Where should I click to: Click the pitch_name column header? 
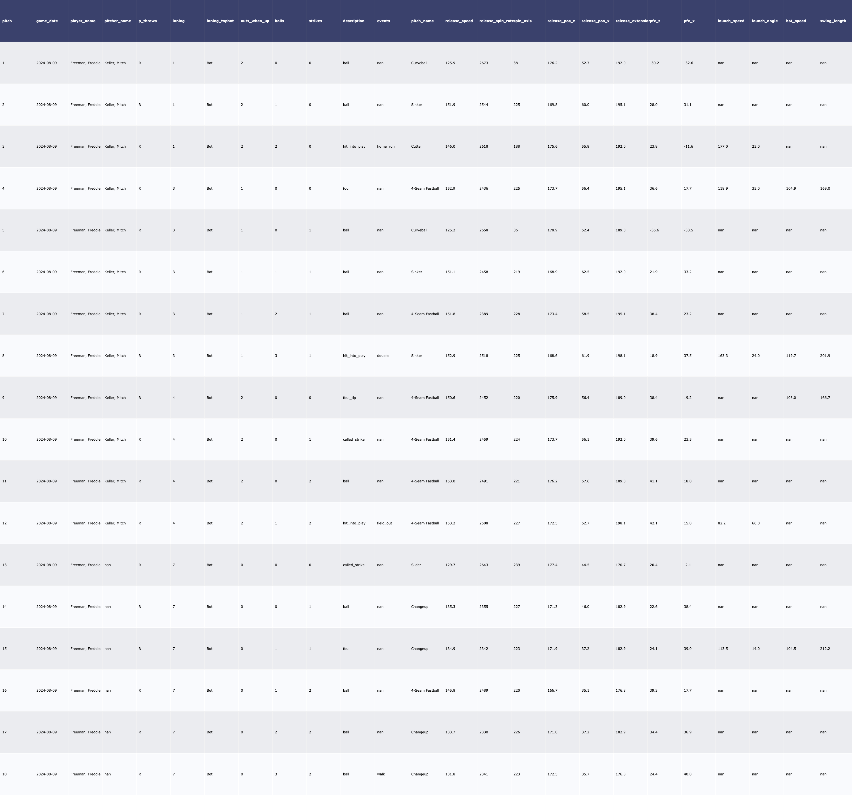click(x=422, y=21)
